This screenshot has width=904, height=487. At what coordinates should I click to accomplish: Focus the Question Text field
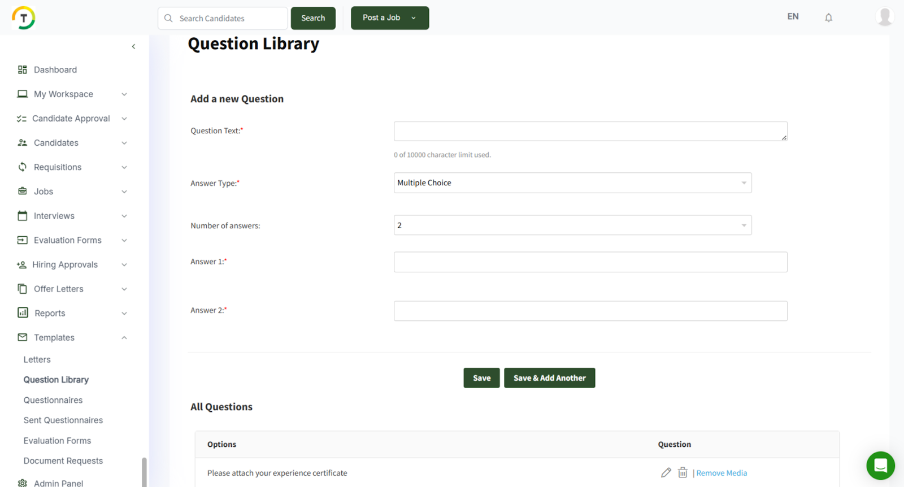click(590, 131)
